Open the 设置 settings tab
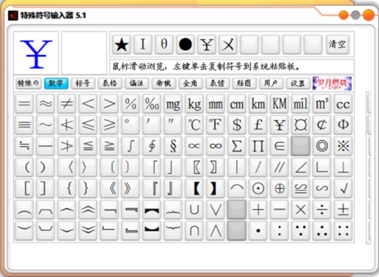379x277 pixels. 298,83
